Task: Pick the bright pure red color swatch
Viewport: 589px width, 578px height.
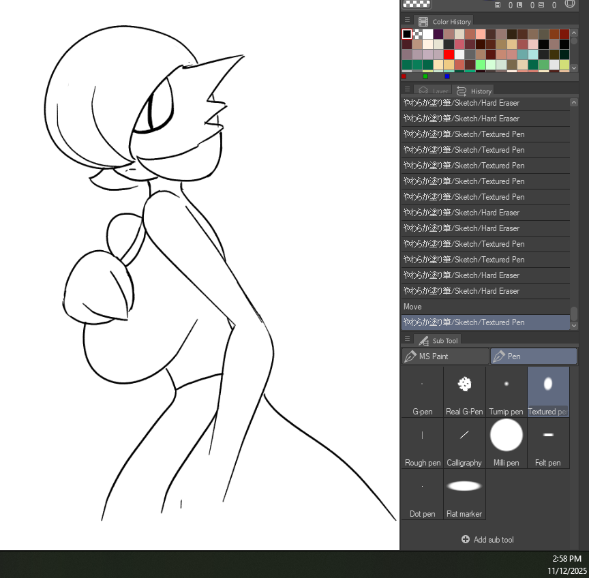Action: (449, 55)
